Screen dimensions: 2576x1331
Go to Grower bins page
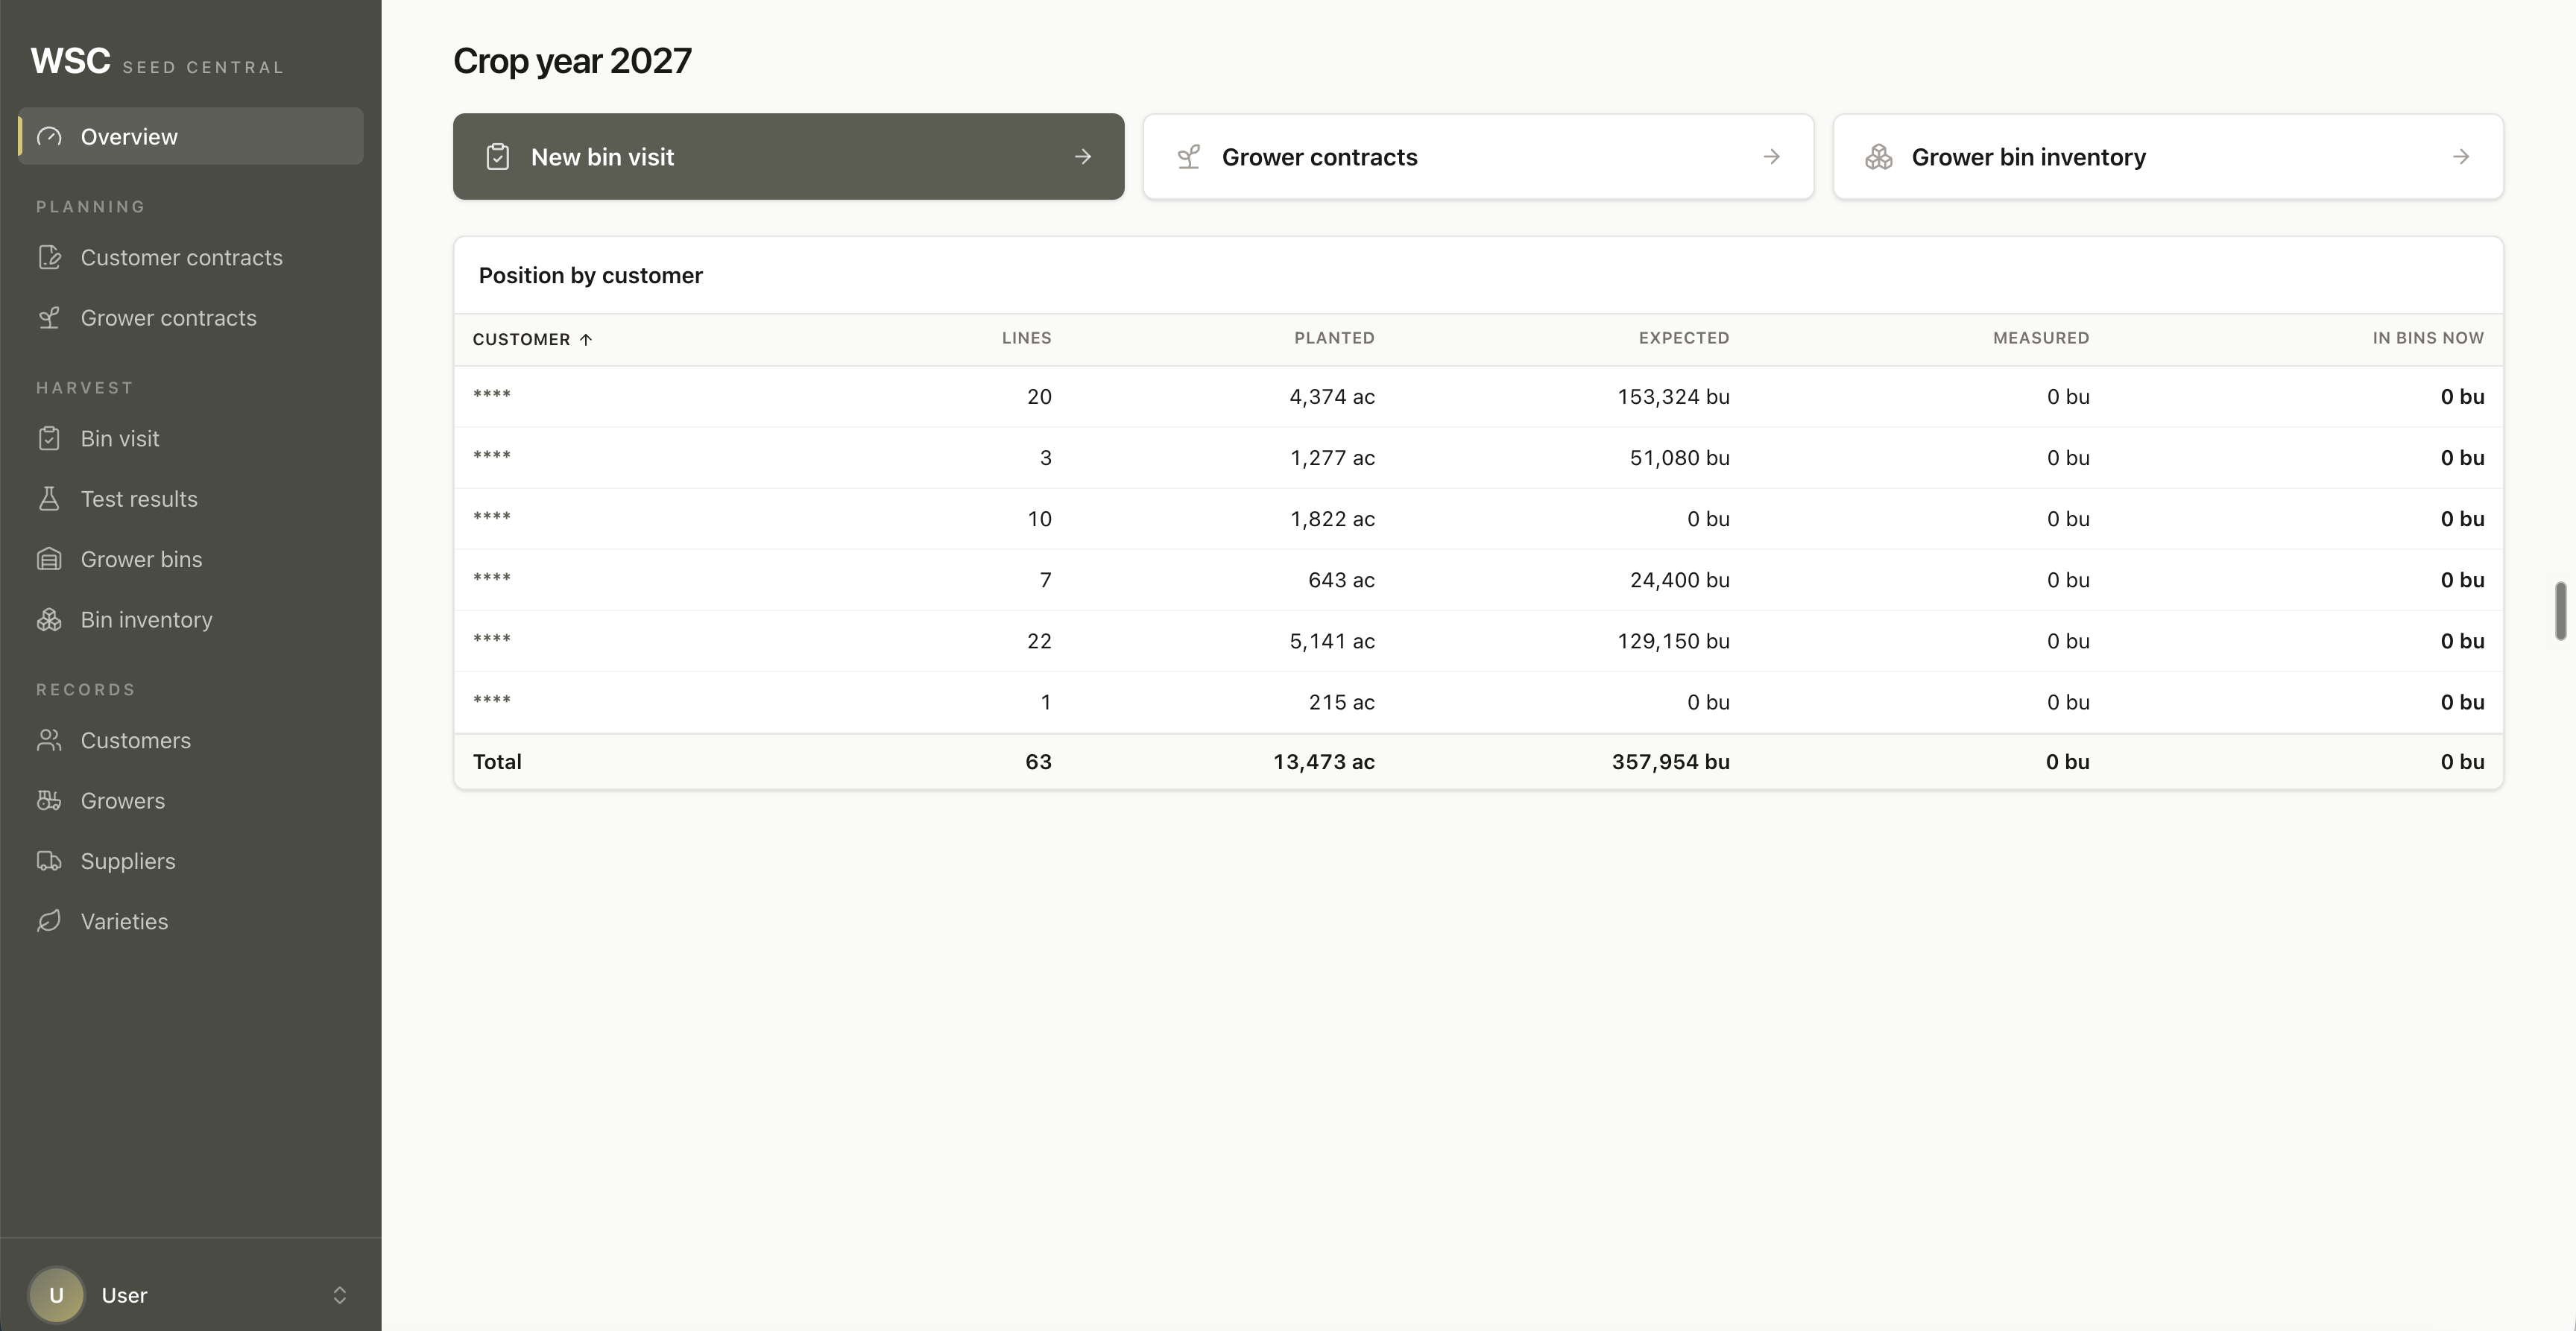point(191,559)
